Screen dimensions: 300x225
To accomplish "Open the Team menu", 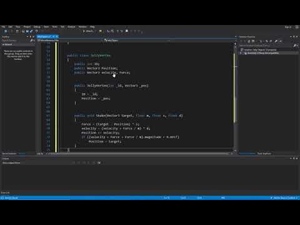I will coord(46,27).
